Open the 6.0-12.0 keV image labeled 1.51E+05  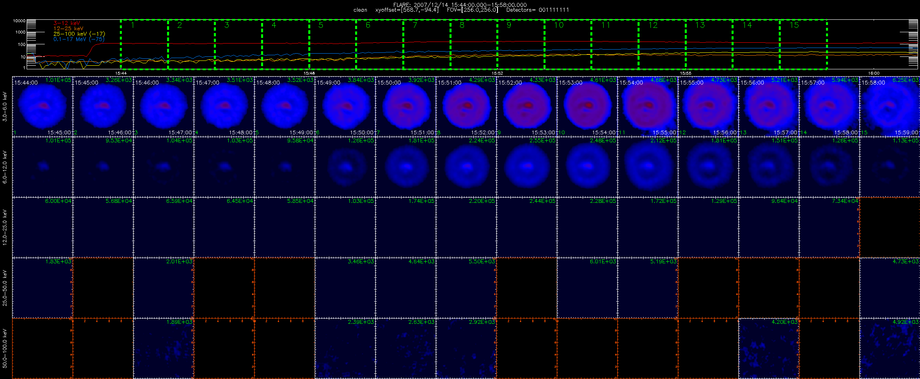pyautogui.click(x=769, y=167)
